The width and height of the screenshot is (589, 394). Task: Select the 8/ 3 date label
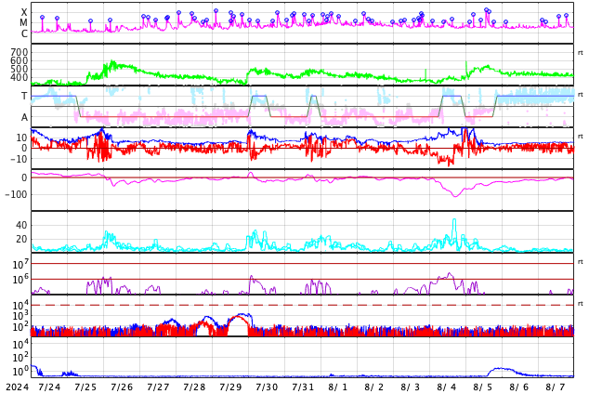coord(411,387)
